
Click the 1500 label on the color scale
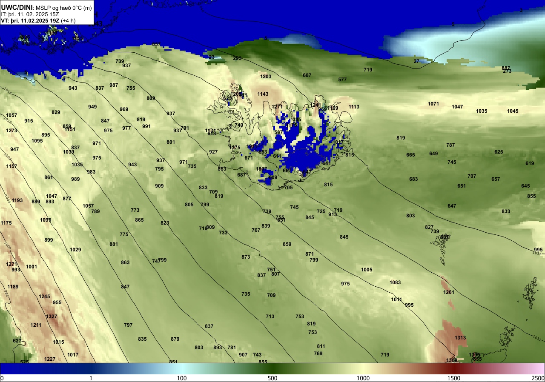454,378
